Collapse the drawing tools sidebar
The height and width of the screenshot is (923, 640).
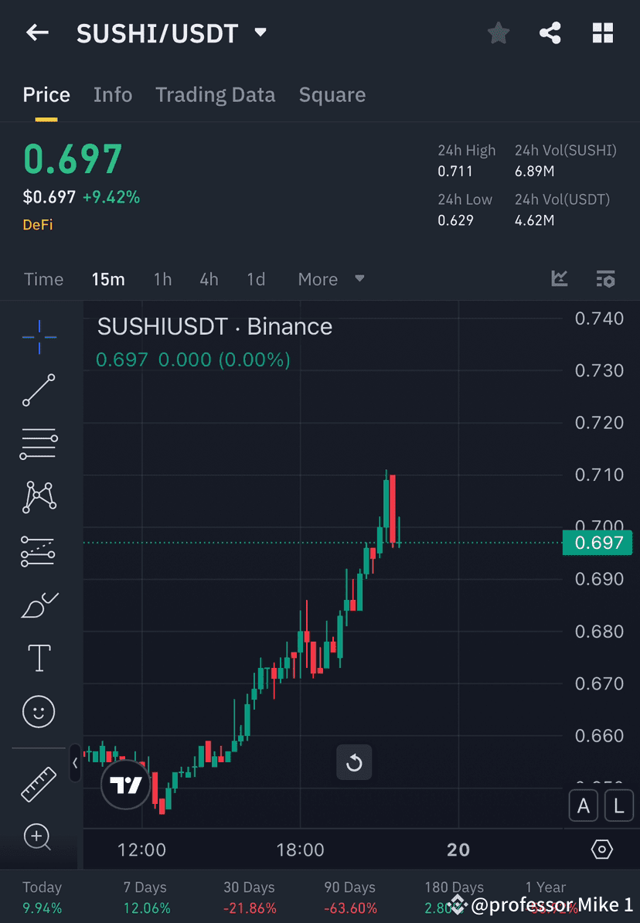click(74, 764)
